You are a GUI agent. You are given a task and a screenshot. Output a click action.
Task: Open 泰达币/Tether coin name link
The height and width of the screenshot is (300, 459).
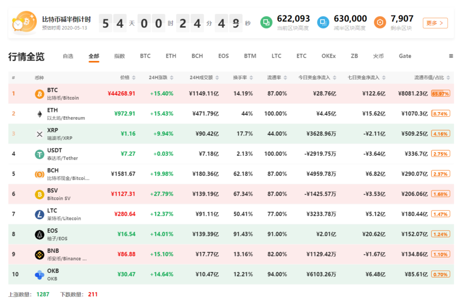coord(63,158)
